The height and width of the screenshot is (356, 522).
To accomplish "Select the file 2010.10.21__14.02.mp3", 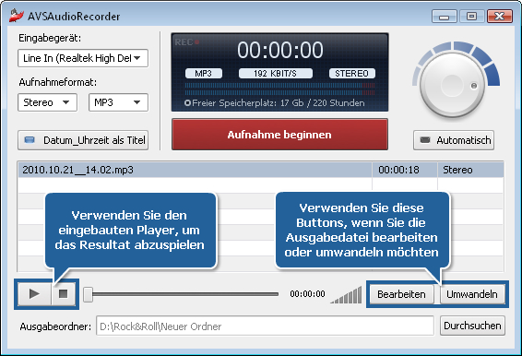I will (195, 170).
